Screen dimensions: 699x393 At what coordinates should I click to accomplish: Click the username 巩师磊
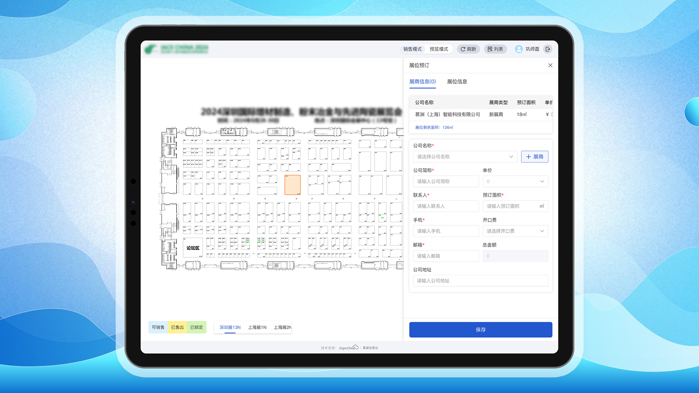[x=532, y=49]
